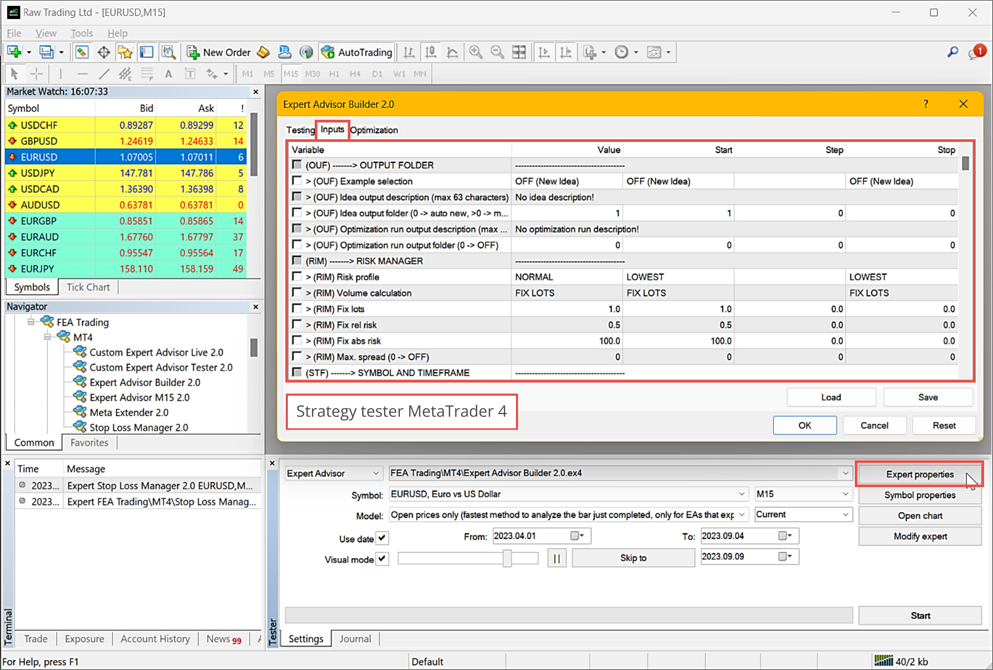Open the search magnifier icon
Image resolution: width=993 pixels, height=670 pixels.
point(953,52)
